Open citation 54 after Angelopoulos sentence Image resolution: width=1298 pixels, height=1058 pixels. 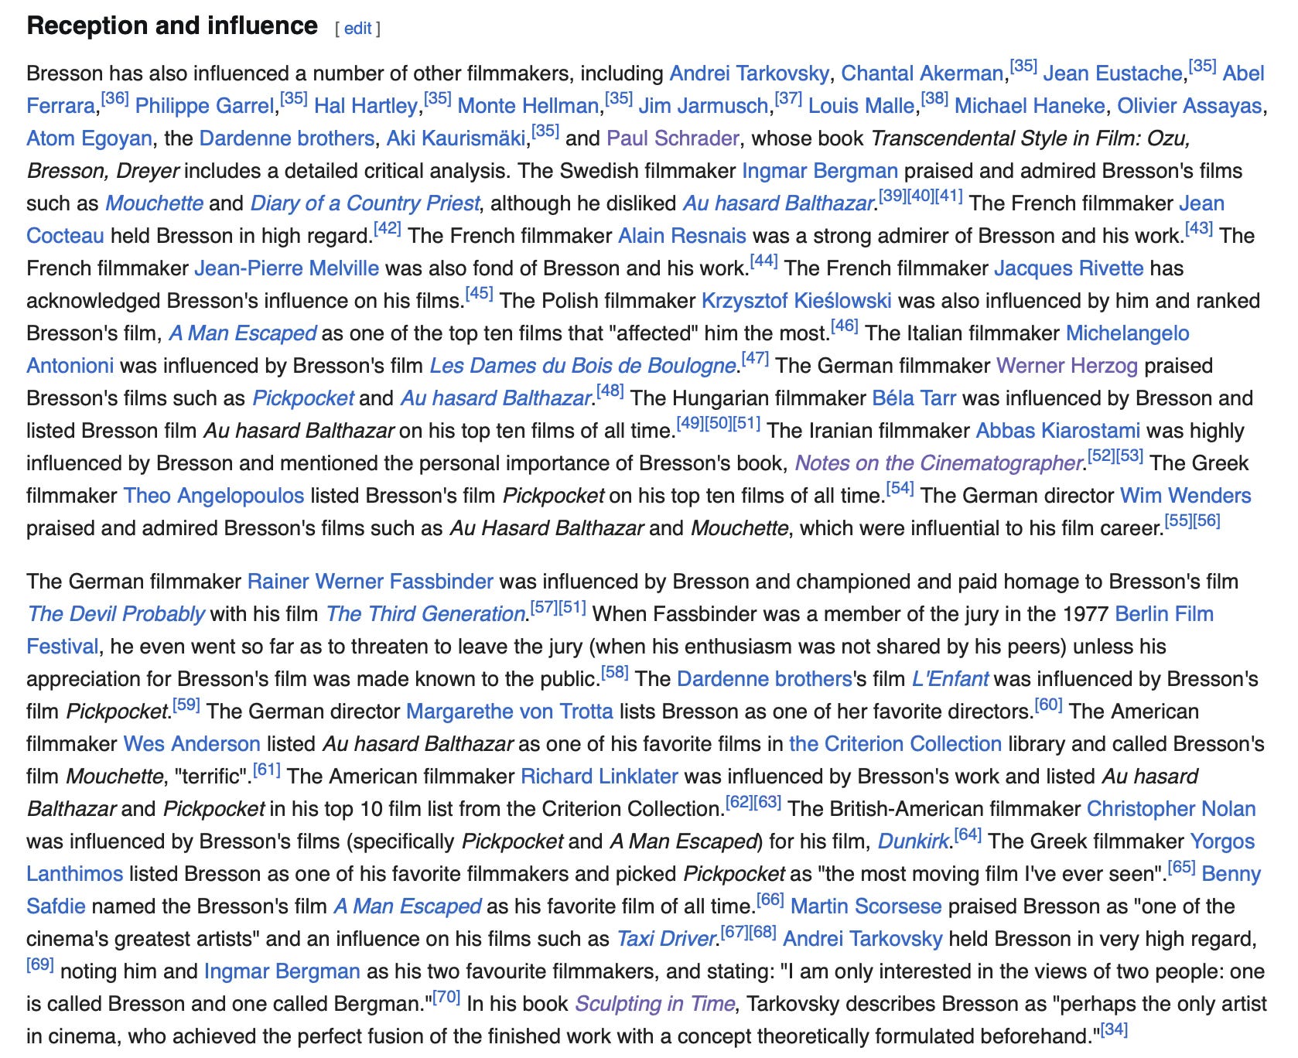tap(900, 488)
